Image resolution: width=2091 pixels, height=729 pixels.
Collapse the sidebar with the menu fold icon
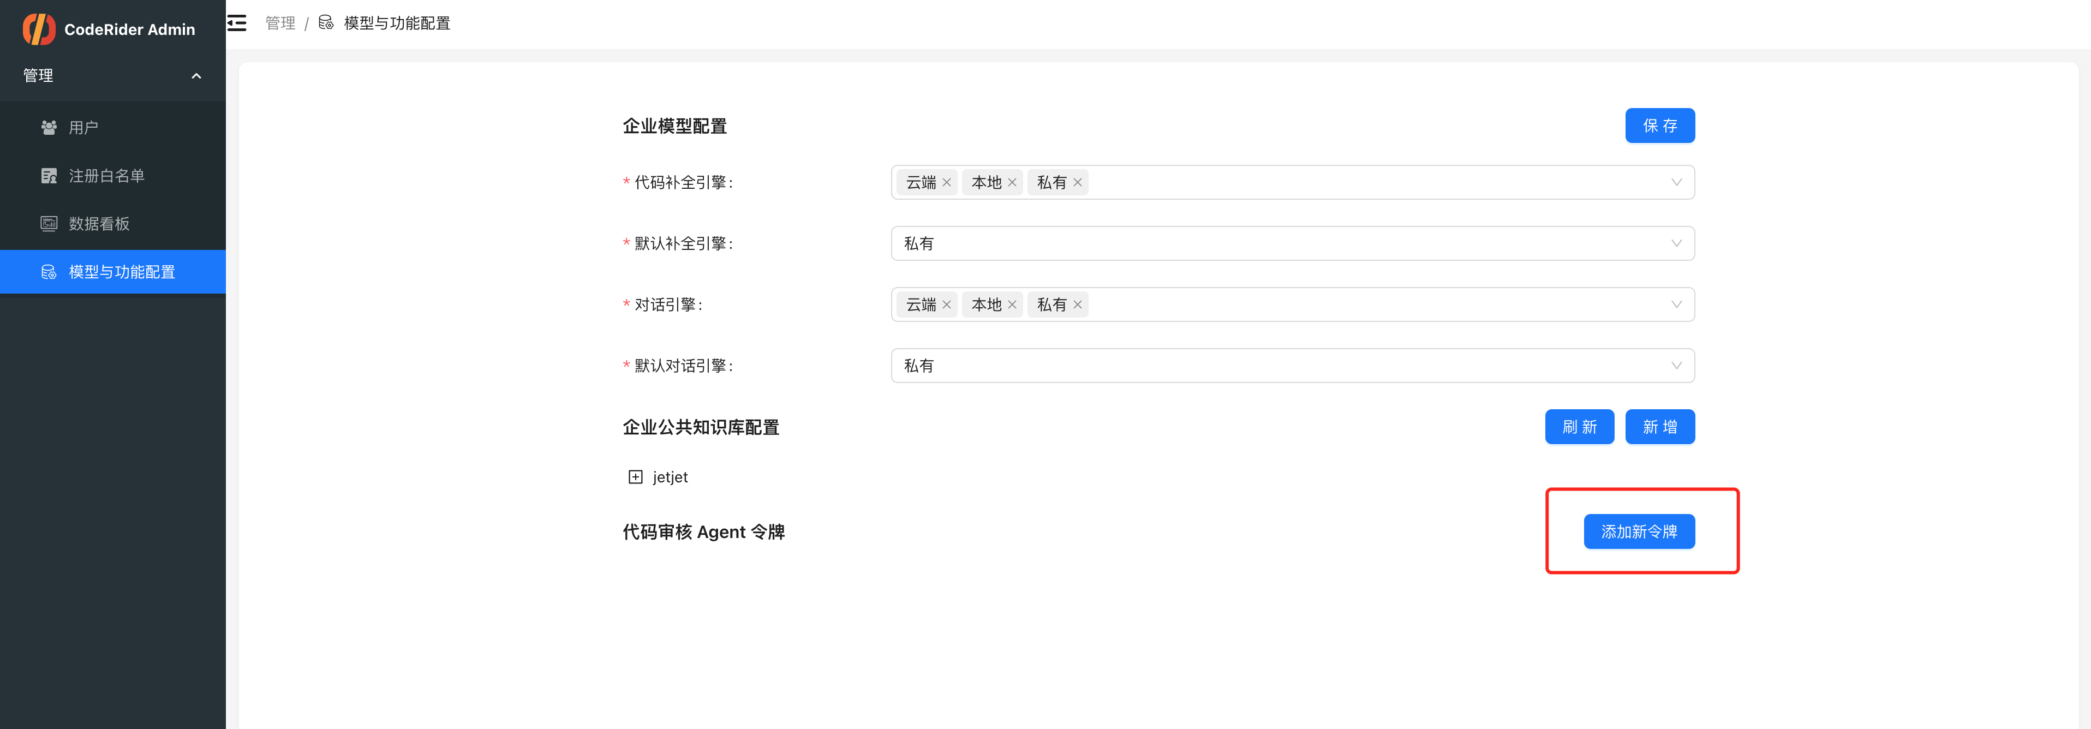237,23
